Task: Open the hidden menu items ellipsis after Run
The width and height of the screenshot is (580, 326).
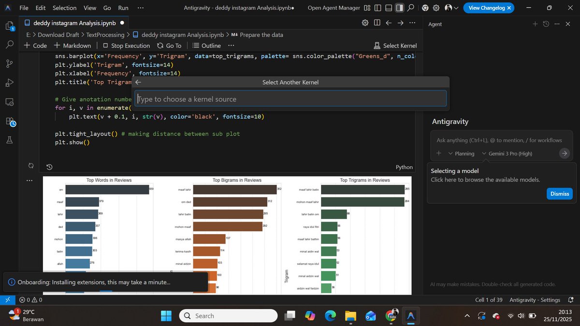Action: [140, 8]
